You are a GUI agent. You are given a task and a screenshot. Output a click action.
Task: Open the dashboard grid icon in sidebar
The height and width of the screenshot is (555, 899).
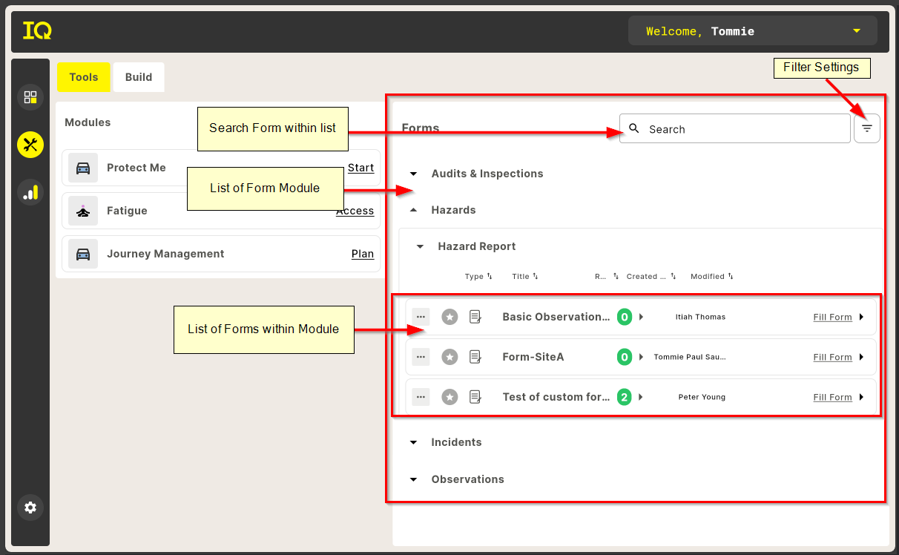30,97
